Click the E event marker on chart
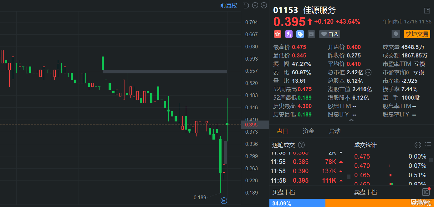434x207 pixels. (x=224, y=200)
